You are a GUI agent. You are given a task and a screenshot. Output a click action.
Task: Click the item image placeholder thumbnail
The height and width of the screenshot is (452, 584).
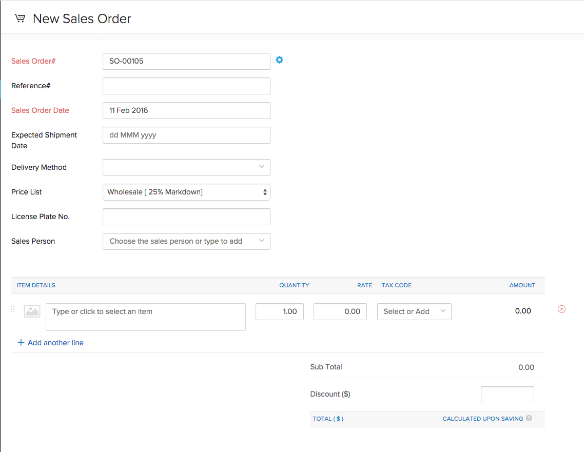tap(32, 311)
